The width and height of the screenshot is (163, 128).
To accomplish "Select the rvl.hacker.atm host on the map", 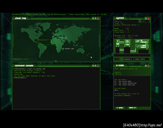I will [x=61, y=38].
